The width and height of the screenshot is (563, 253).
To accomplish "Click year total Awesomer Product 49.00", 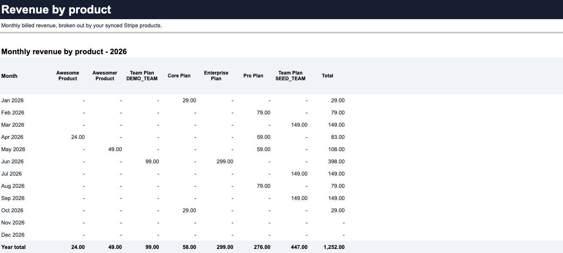I will pyautogui.click(x=115, y=247).
